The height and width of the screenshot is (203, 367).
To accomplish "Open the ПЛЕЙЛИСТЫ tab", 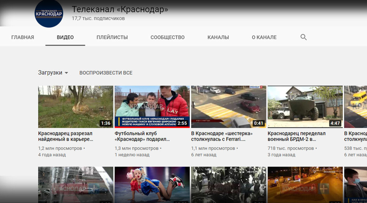I will [112, 37].
